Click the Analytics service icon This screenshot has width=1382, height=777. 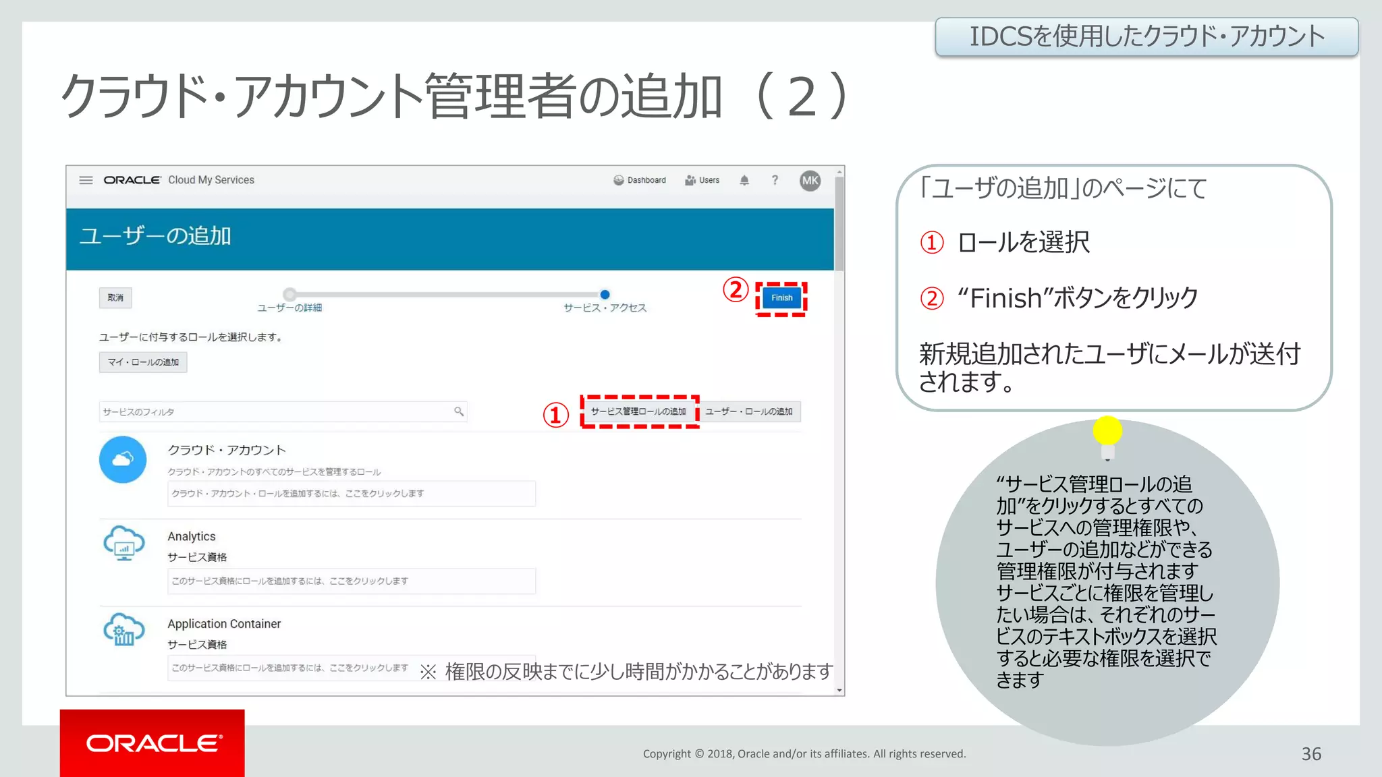point(123,544)
